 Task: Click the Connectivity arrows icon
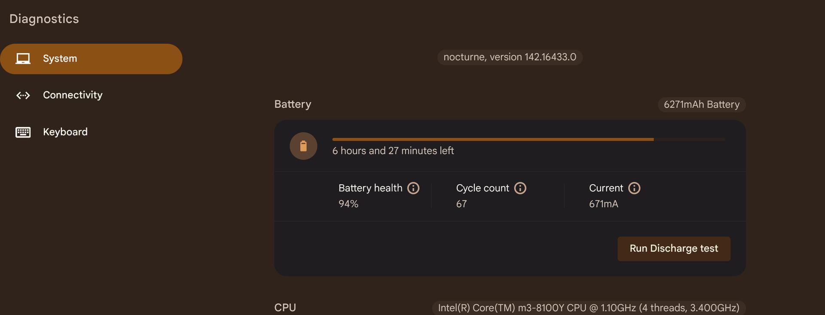pyautogui.click(x=23, y=95)
